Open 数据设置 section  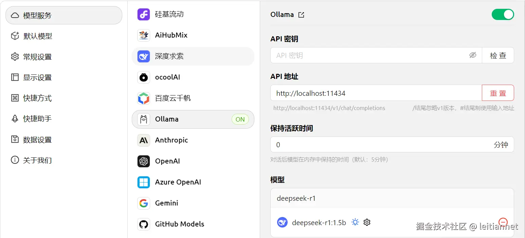64,139
